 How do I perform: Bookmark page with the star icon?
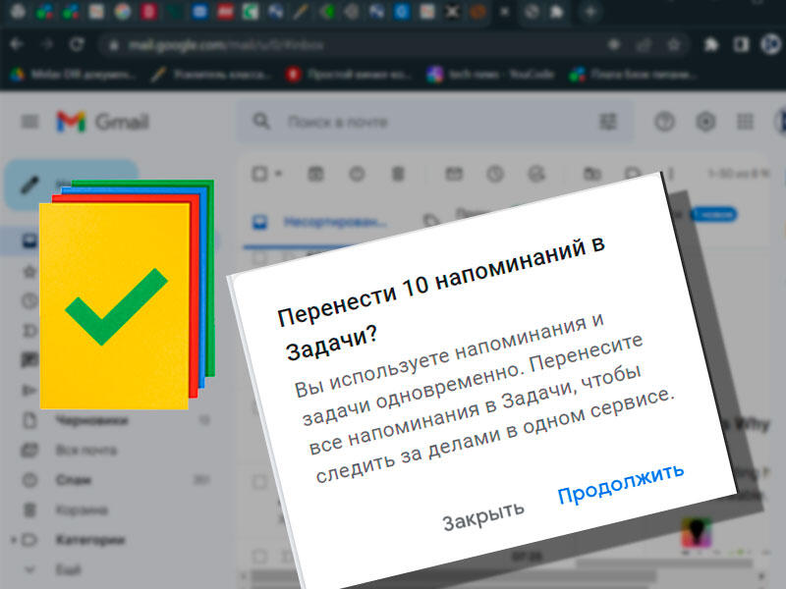point(674,45)
